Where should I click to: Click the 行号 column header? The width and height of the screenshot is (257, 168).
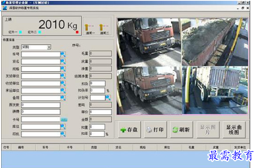(x=6, y=147)
